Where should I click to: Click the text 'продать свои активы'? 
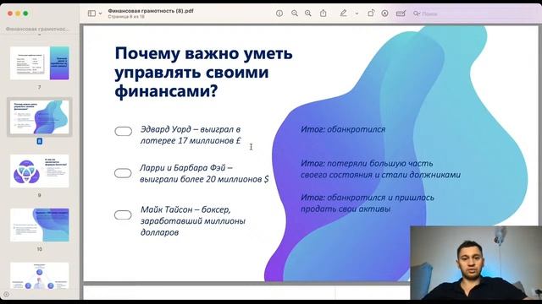346,209
